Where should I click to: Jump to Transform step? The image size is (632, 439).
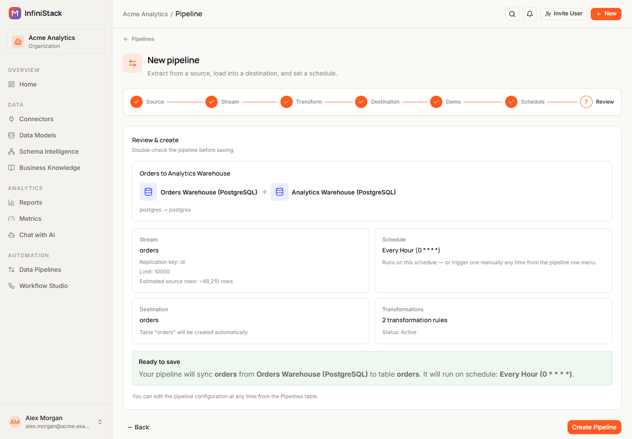(x=301, y=102)
